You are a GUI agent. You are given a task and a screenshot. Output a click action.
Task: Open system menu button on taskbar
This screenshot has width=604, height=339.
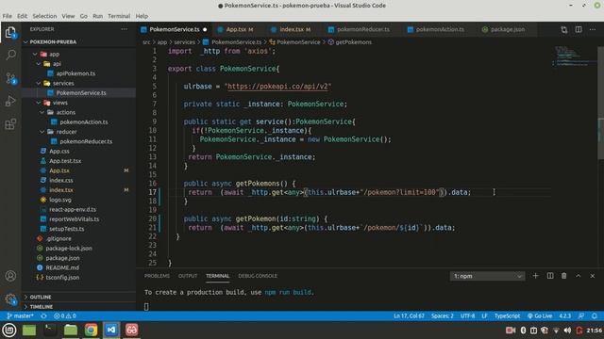(9, 331)
